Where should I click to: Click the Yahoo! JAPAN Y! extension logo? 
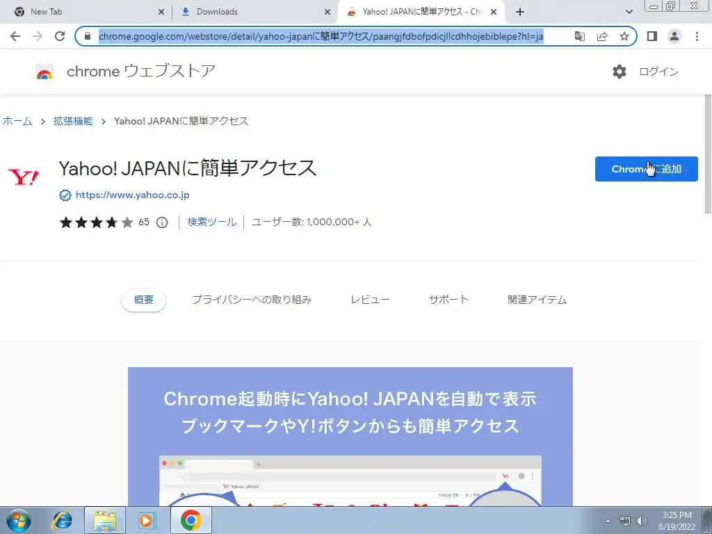click(x=24, y=177)
